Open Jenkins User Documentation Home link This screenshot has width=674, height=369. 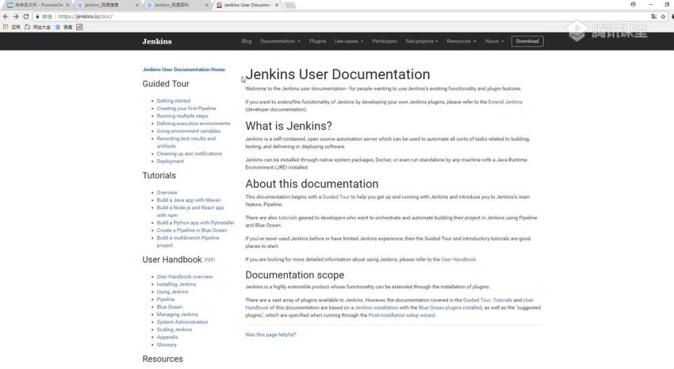pyautogui.click(x=183, y=70)
